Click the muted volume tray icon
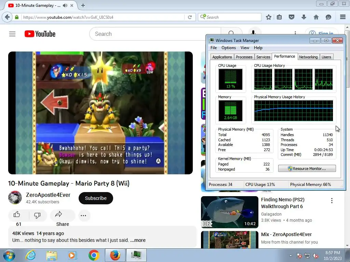Viewport: 350px width, 262px height. click(315, 256)
